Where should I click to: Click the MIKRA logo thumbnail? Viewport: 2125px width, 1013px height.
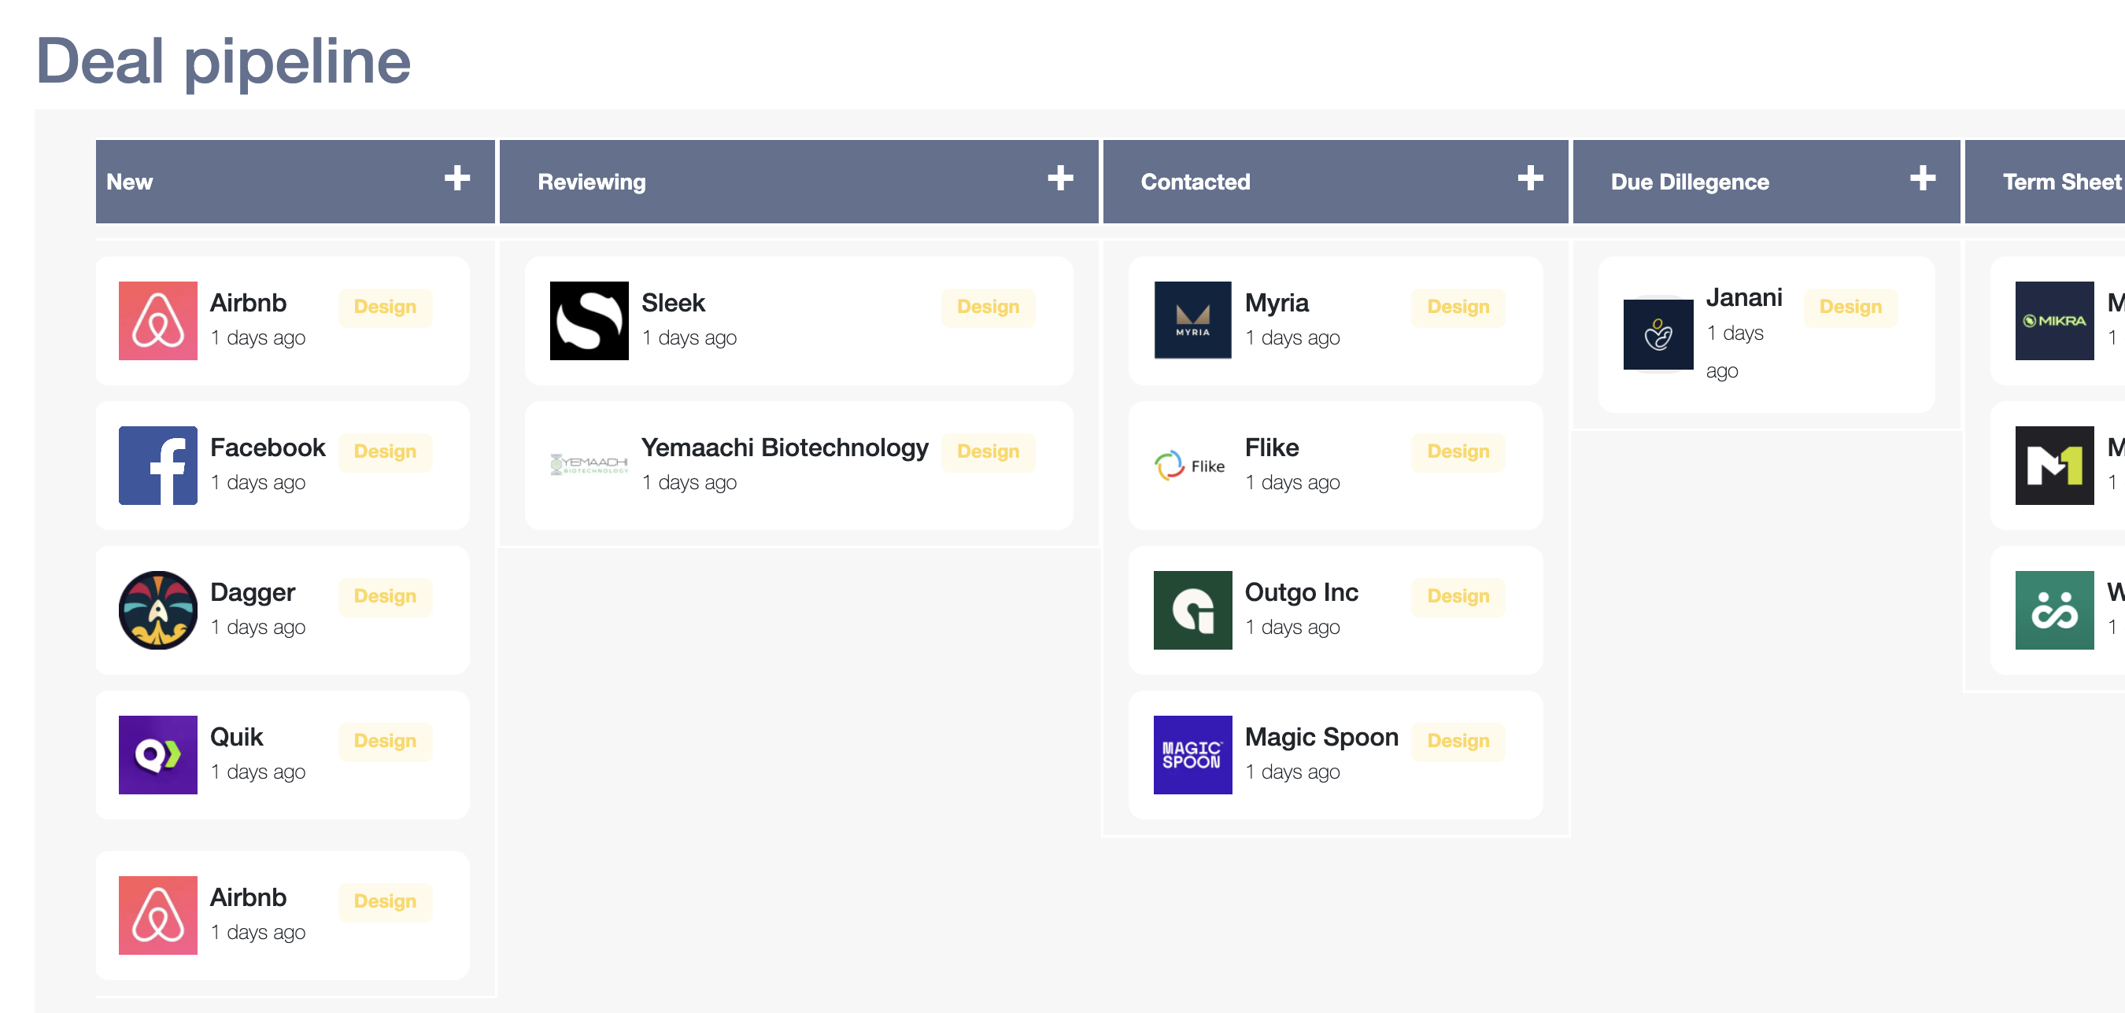point(2053,321)
